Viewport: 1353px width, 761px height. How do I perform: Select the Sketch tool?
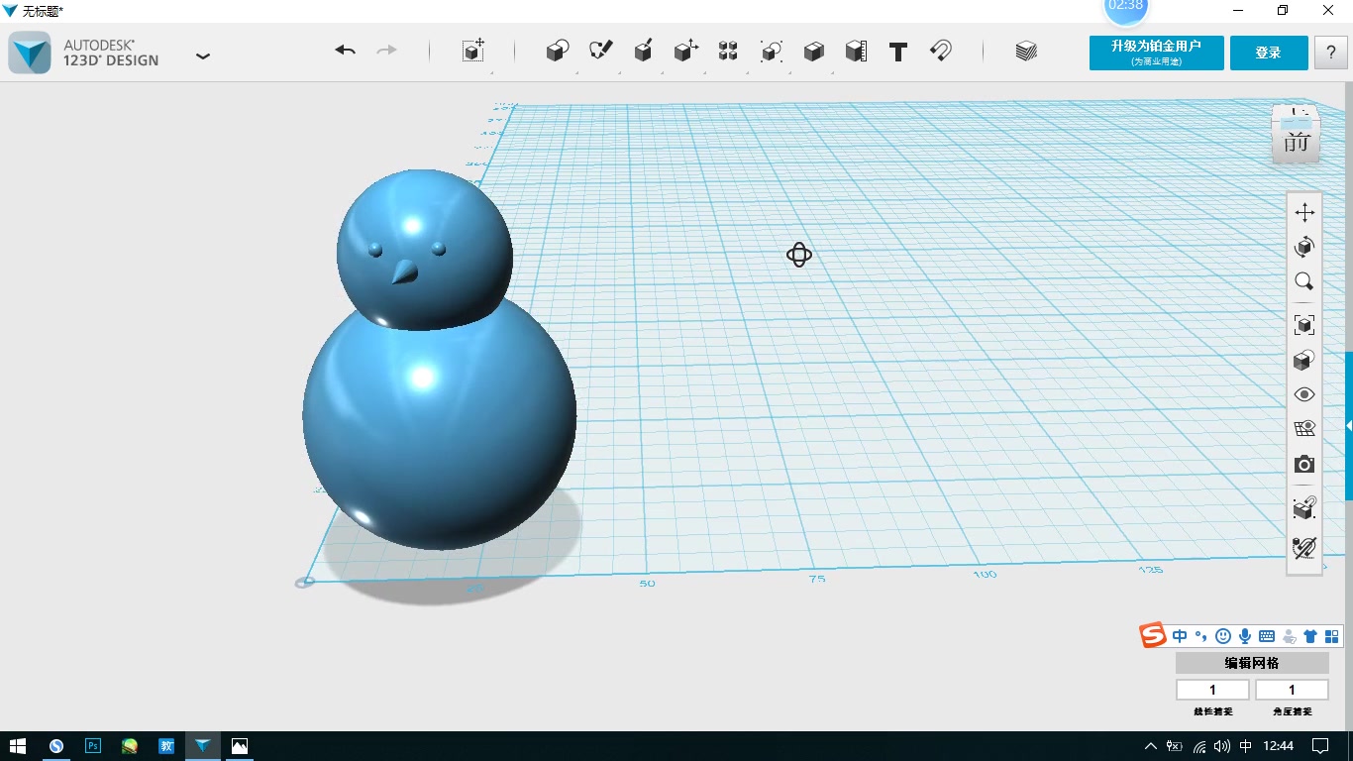[600, 52]
